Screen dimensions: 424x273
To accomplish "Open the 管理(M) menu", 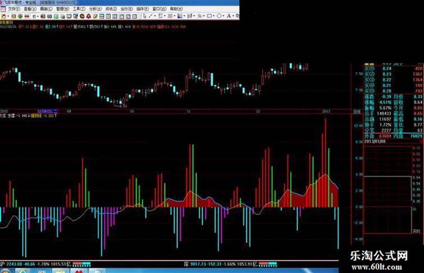I will (x=62, y=9).
